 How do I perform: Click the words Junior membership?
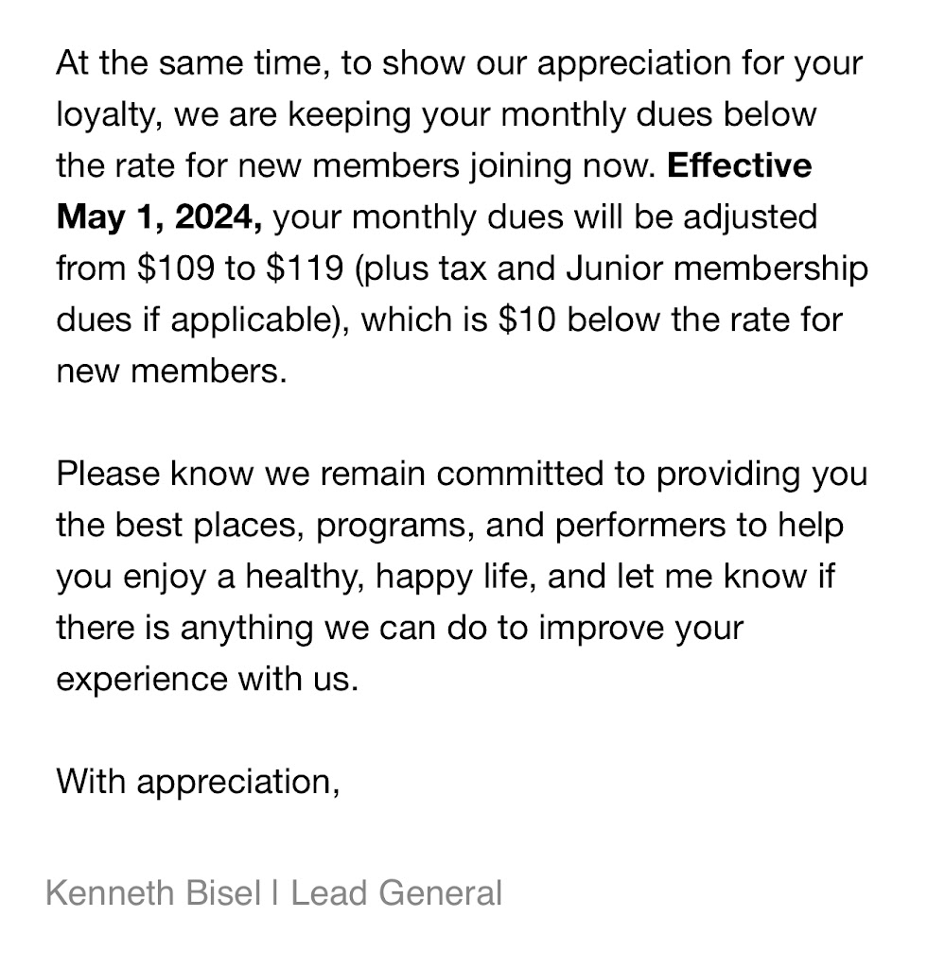tap(716, 268)
